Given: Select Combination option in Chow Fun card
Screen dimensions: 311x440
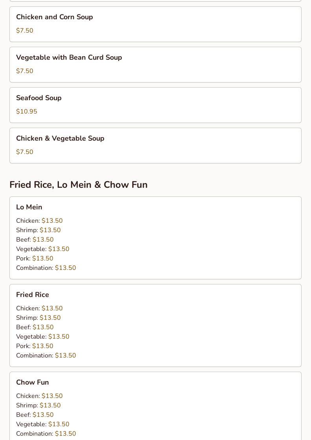Looking at the screenshot, I should click(x=46, y=434).
